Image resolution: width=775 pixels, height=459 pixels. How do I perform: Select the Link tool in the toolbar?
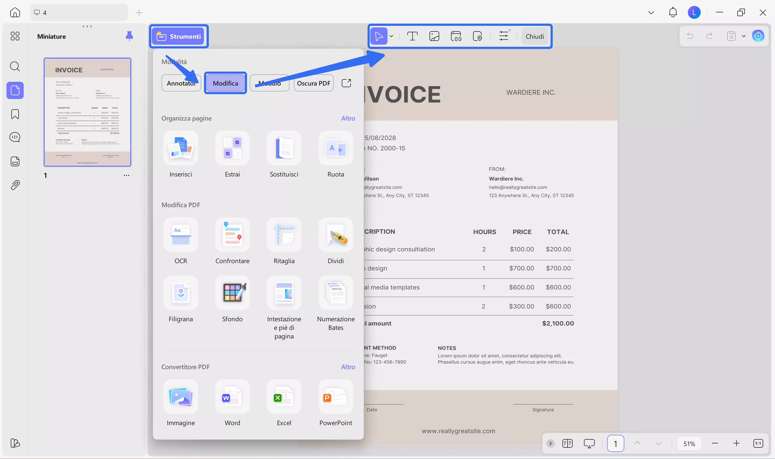point(456,36)
